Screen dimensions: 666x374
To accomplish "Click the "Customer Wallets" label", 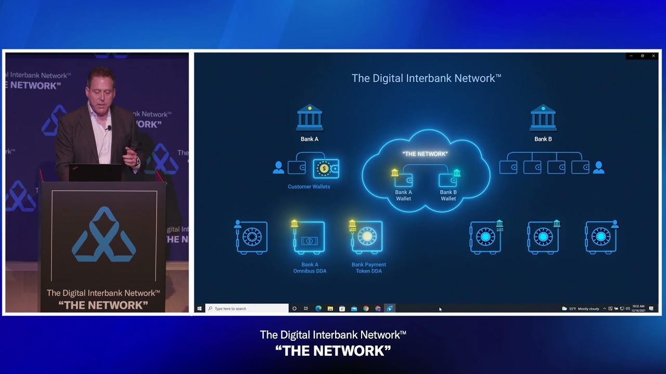I will (x=309, y=186).
